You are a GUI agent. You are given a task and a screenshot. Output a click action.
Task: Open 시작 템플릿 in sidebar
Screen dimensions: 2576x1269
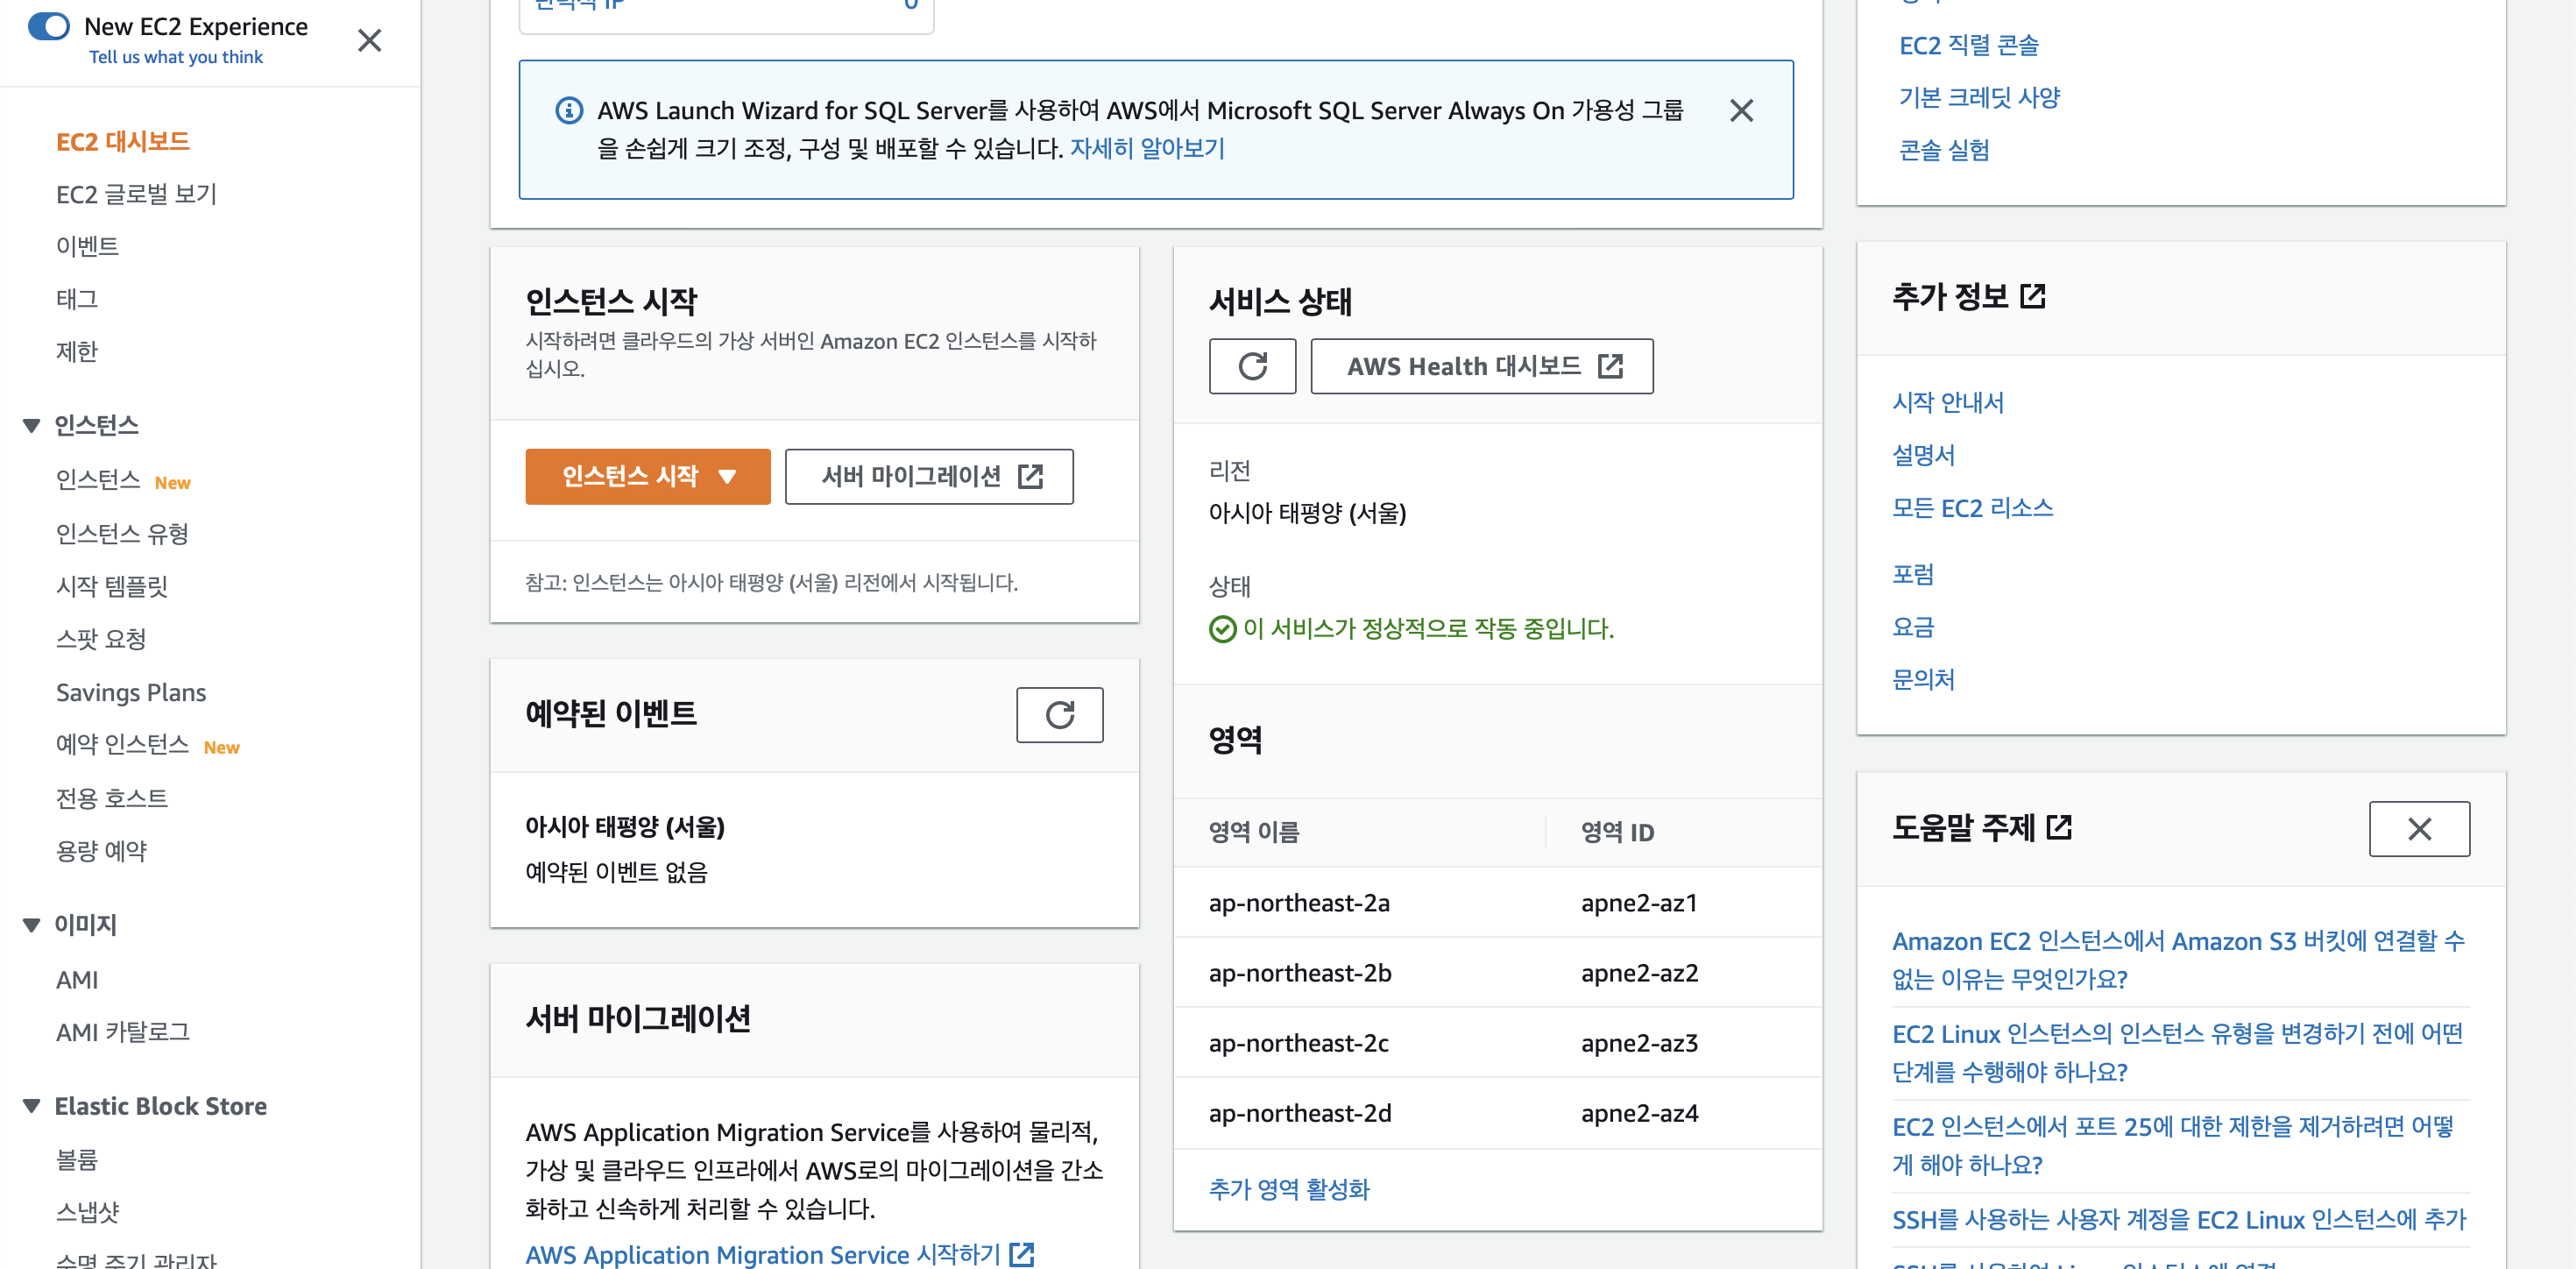point(112,586)
